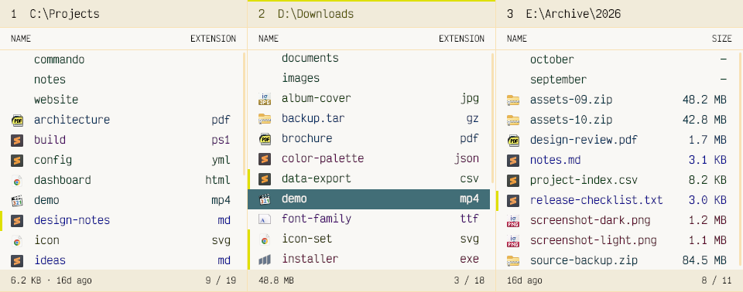Click the Sublime icon beside data-export
Screen dimensions: 743x292
[265, 179]
